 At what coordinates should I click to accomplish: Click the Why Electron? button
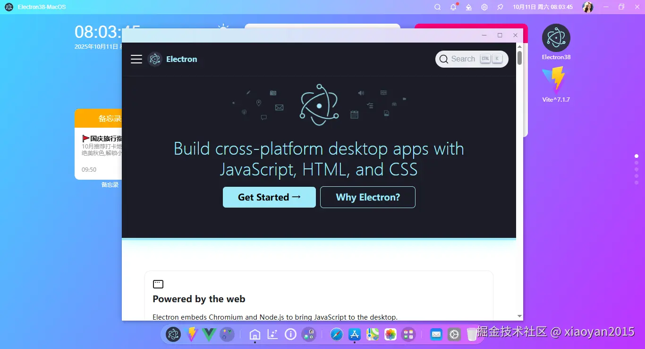(x=368, y=197)
